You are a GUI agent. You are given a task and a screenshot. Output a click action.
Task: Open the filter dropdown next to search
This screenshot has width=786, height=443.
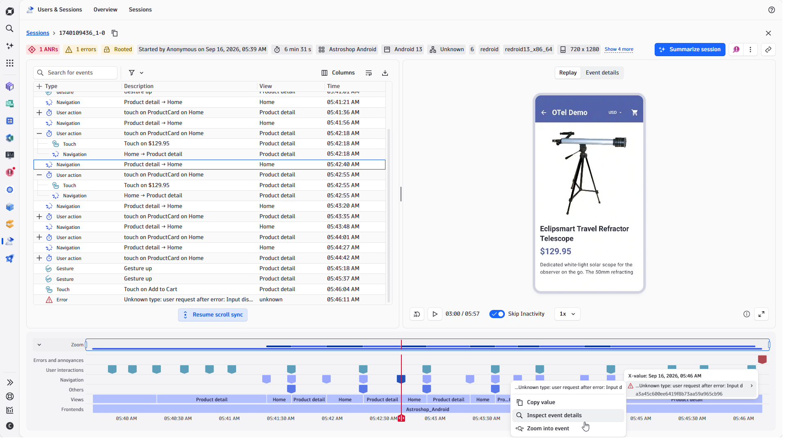(137, 73)
